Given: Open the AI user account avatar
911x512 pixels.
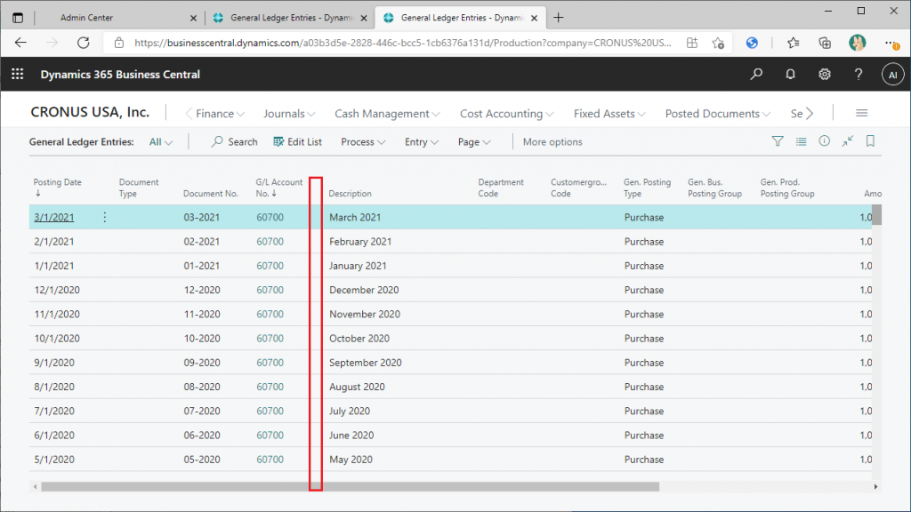Looking at the screenshot, I should pos(892,75).
